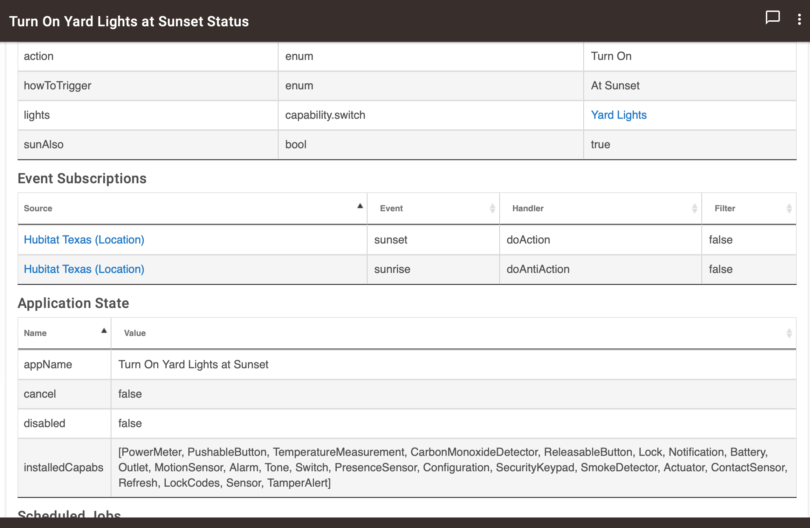Click the 'disabled' state name cell
810x528 pixels.
[64, 423]
